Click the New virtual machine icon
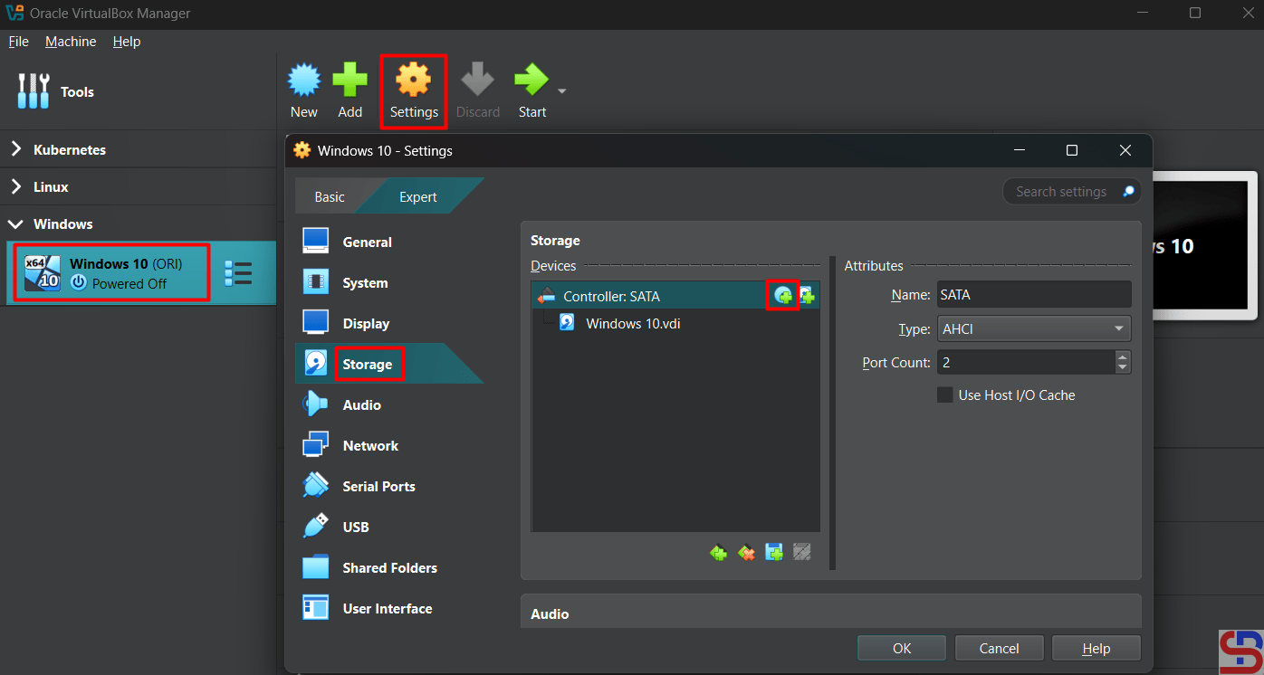This screenshot has width=1264, height=675. (304, 90)
